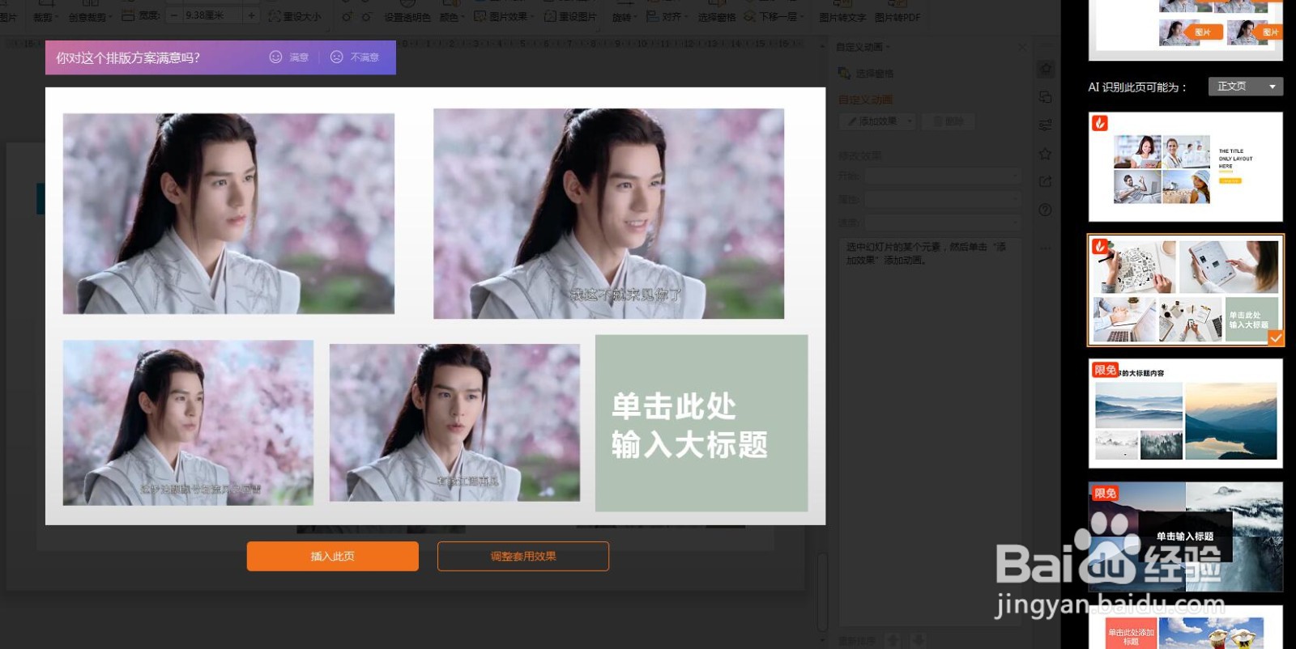The height and width of the screenshot is (649, 1296).
Task: Click the animation star icon in side strip
Action: tap(1046, 70)
